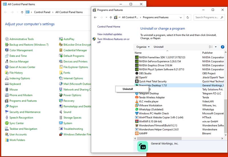Open View installed updates link
The width and height of the screenshot is (228, 157).
click(x=110, y=34)
